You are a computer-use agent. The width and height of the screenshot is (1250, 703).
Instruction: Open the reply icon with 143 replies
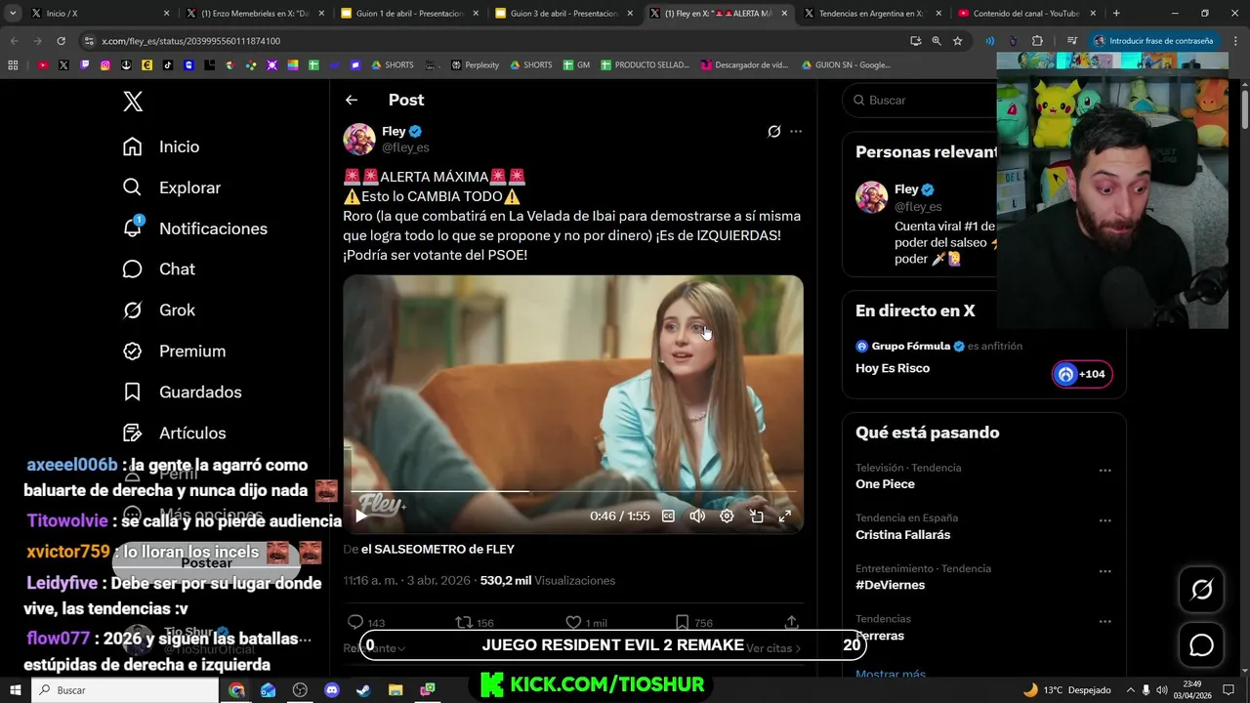click(x=355, y=622)
